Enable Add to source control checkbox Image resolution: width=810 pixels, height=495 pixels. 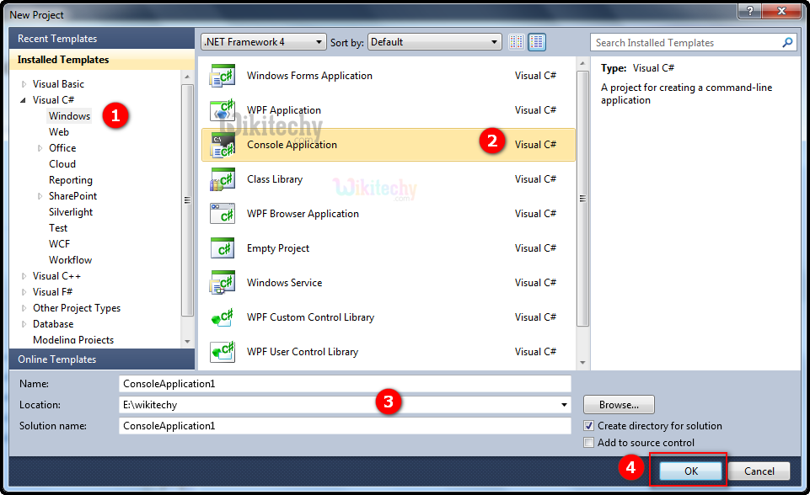point(589,443)
